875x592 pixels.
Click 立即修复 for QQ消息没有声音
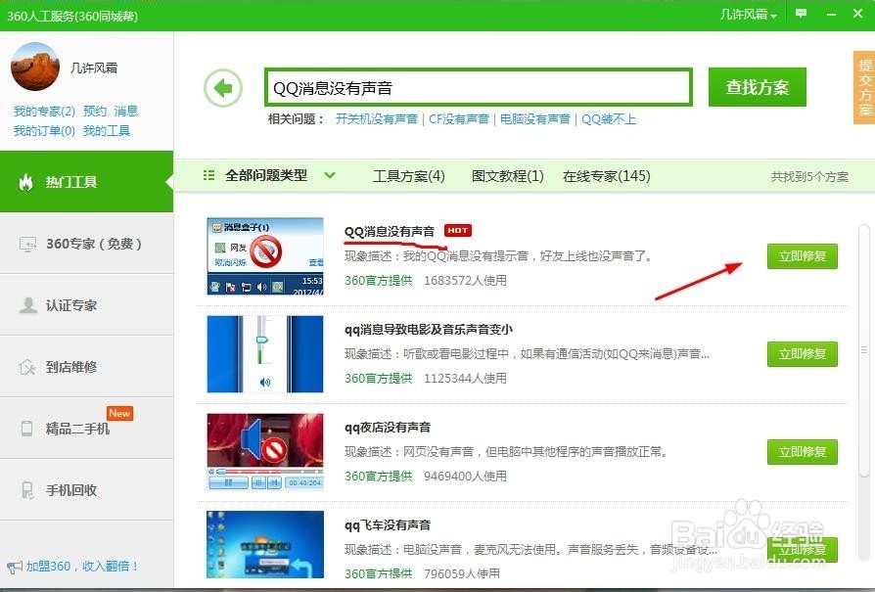802,256
